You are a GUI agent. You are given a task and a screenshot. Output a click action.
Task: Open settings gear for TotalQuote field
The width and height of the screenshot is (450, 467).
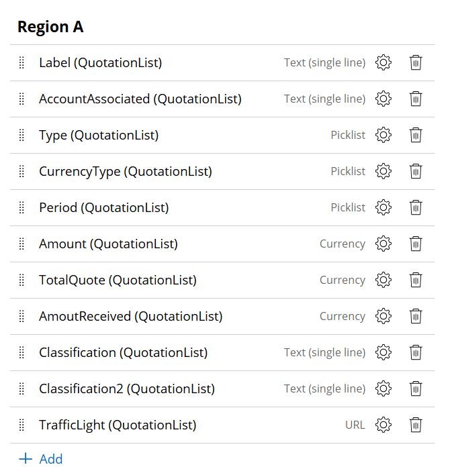point(384,280)
